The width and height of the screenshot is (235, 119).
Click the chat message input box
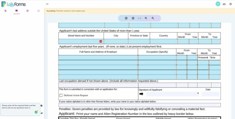click(x=20, y=109)
